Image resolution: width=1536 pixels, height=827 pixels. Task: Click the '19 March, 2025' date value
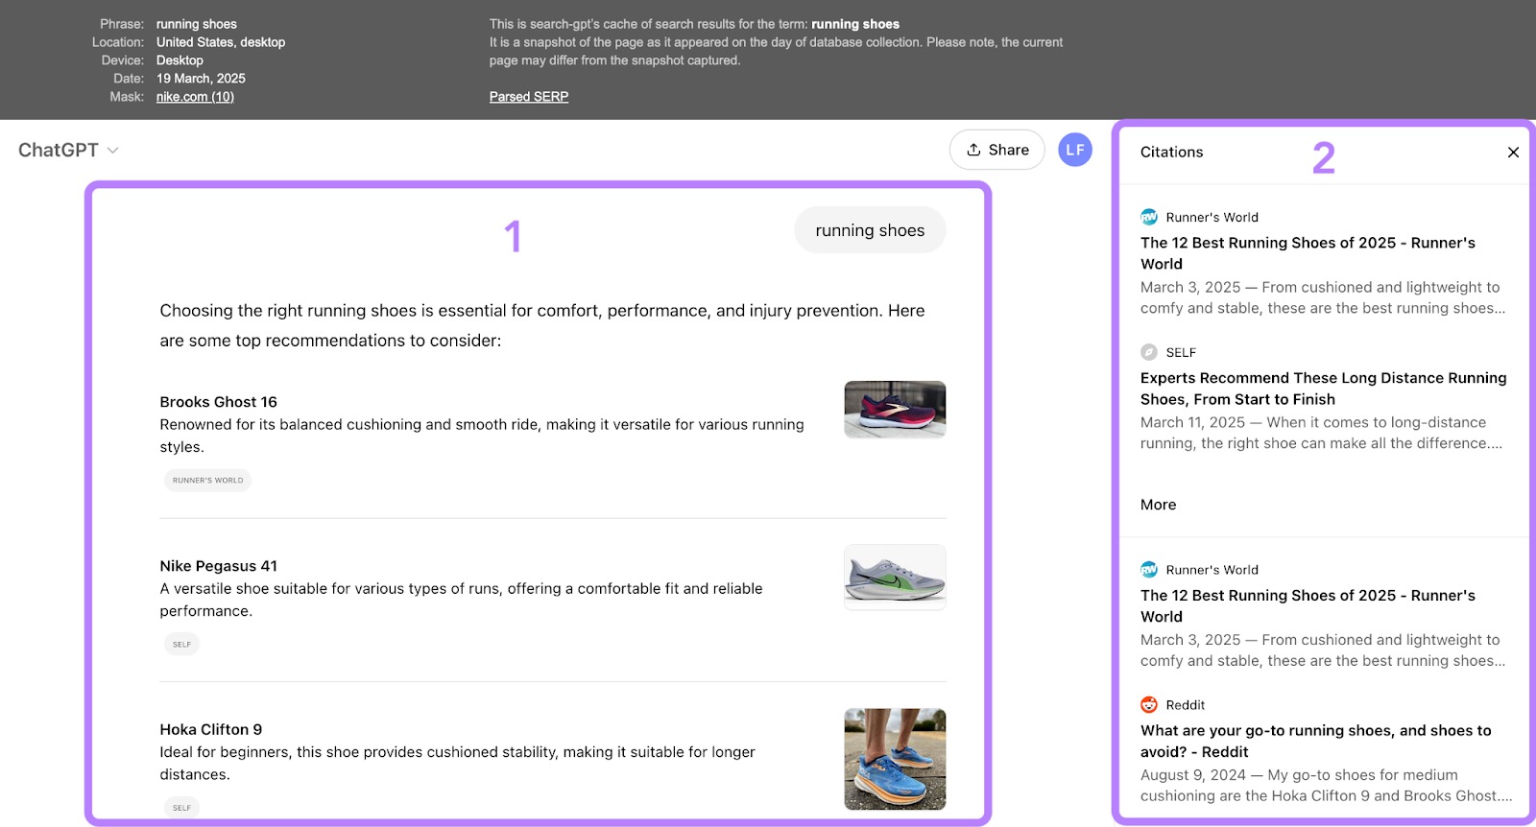(201, 79)
